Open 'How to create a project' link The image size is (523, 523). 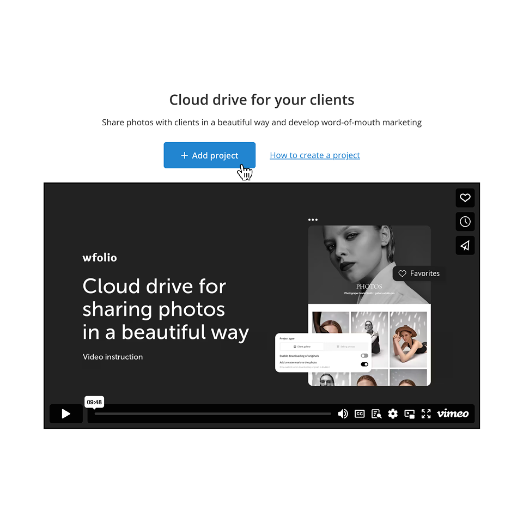(x=315, y=155)
